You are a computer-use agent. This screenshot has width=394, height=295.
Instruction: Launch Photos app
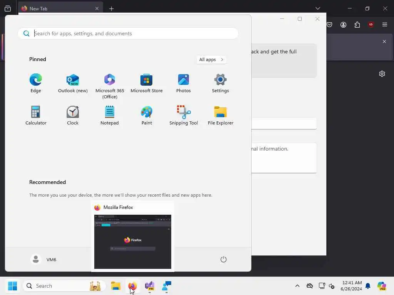pos(184,83)
